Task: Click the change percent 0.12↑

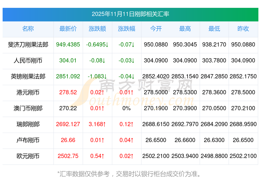Action: point(127,124)
